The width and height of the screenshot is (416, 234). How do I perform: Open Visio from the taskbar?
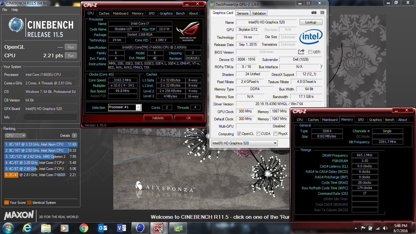pos(121,228)
